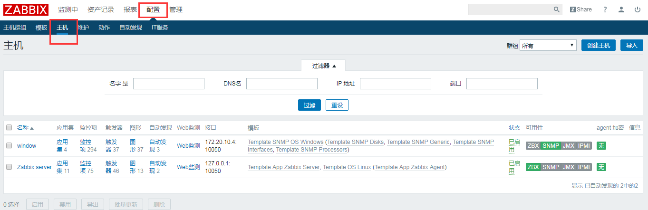This screenshot has width=648, height=210.
Task: Open the 管理 administration menu
Action: tap(176, 10)
